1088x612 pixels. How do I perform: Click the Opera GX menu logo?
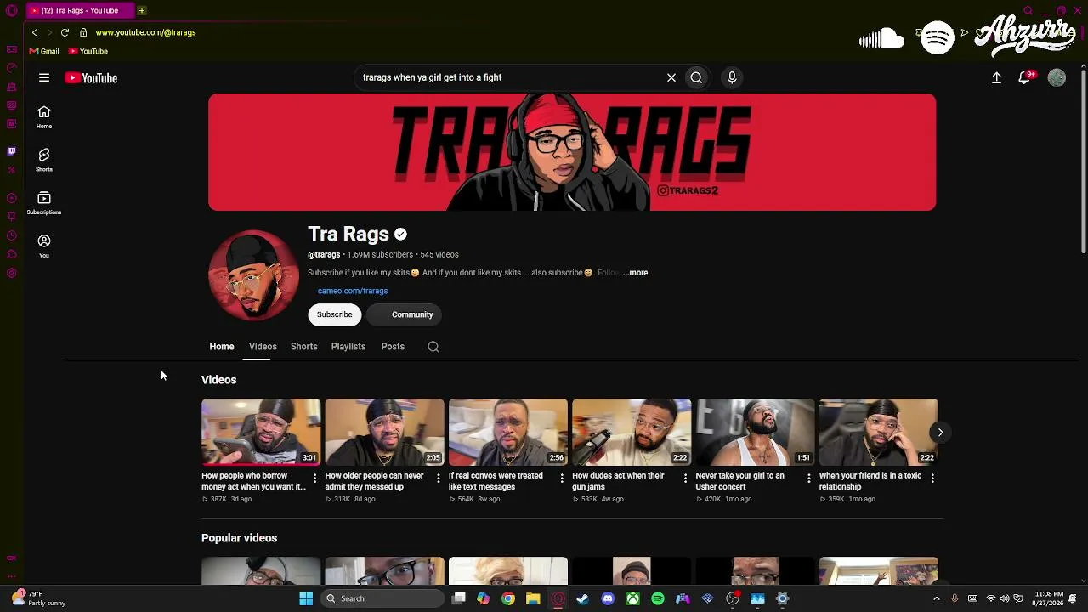11,11
